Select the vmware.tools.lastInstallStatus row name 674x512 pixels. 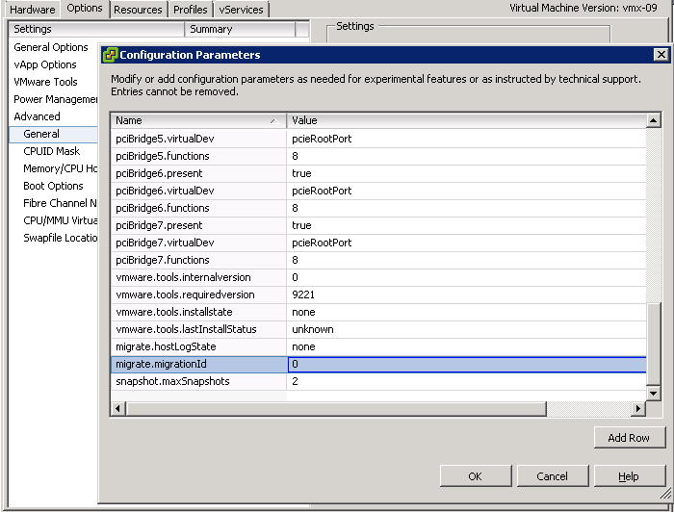(186, 329)
